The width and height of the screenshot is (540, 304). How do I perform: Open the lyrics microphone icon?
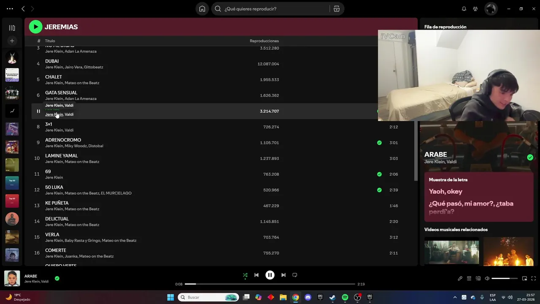(x=460, y=278)
